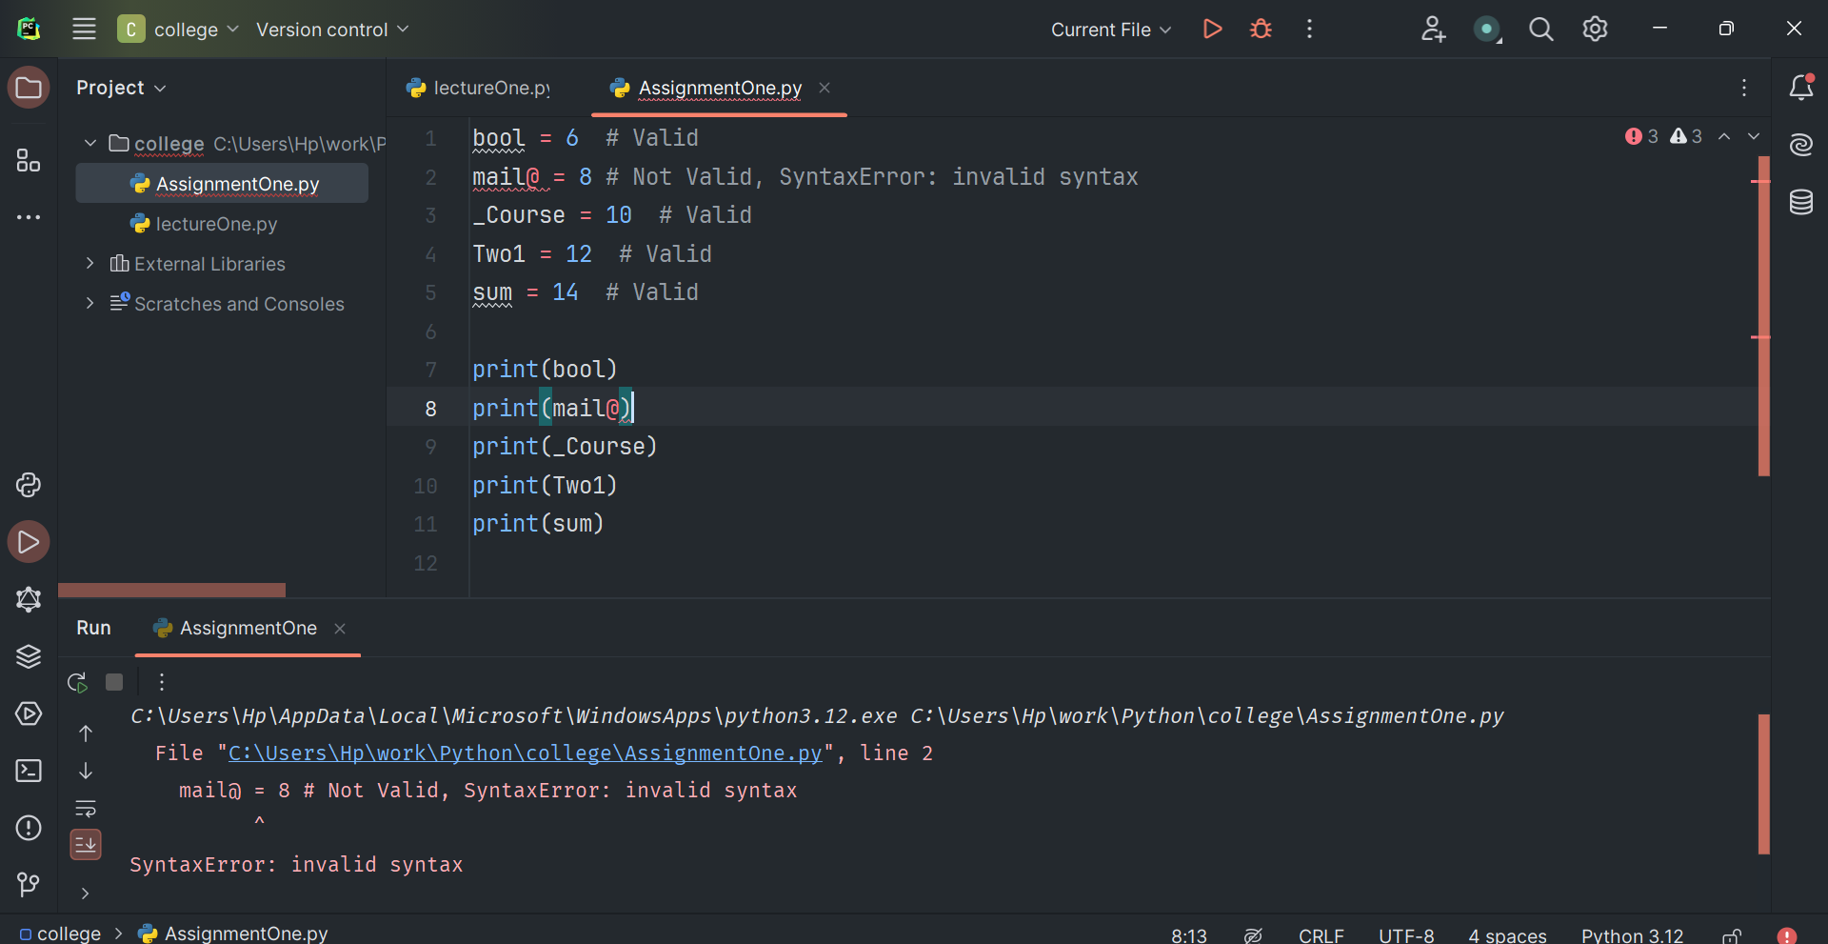Expand the Scratches and Consoles node

pyautogui.click(x=89, y=304)
